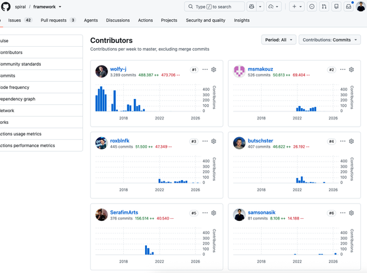Select Community standards in sidebar

[41, 64]
